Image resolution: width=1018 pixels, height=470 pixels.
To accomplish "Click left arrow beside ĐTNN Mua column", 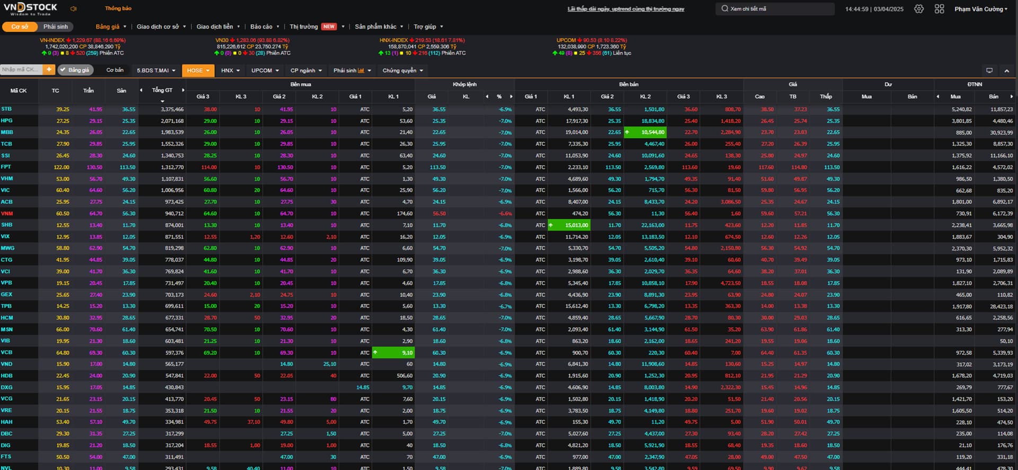I will pos(937,96).
